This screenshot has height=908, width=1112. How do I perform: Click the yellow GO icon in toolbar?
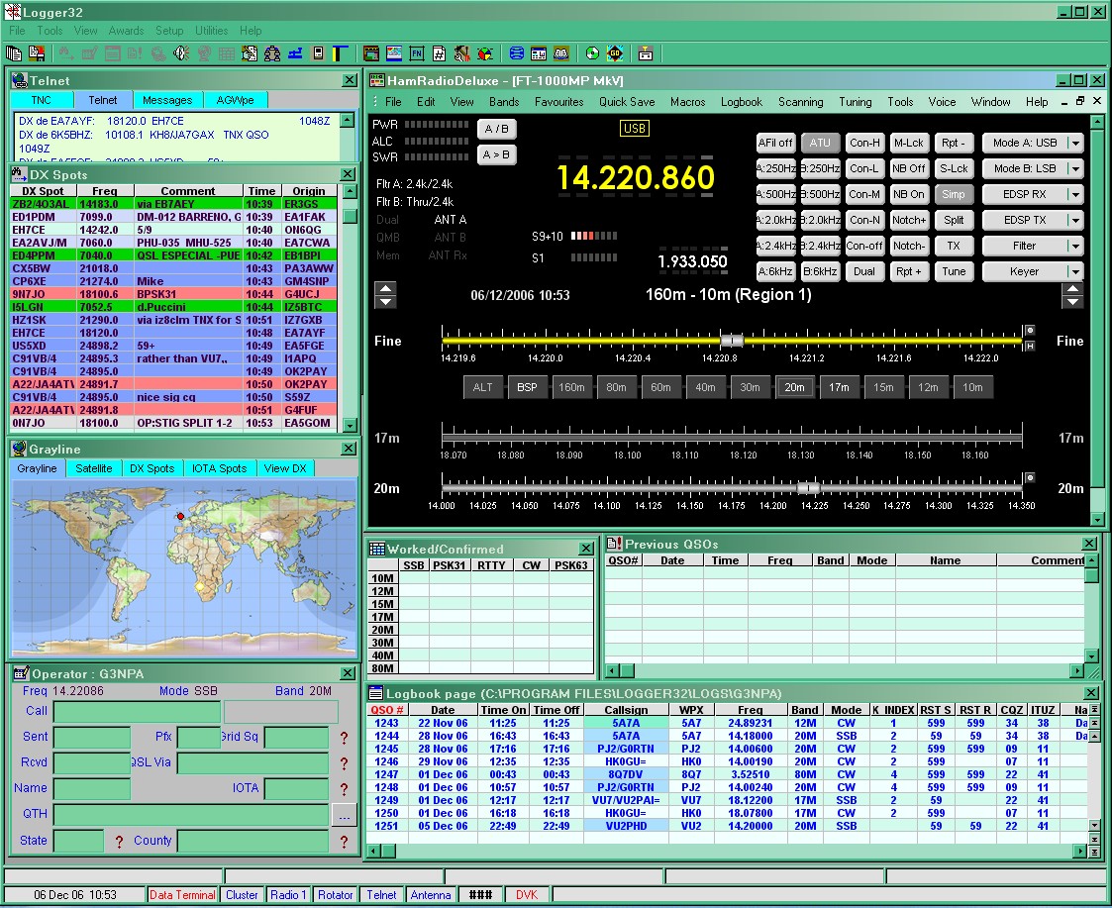(x=616, y=53)
